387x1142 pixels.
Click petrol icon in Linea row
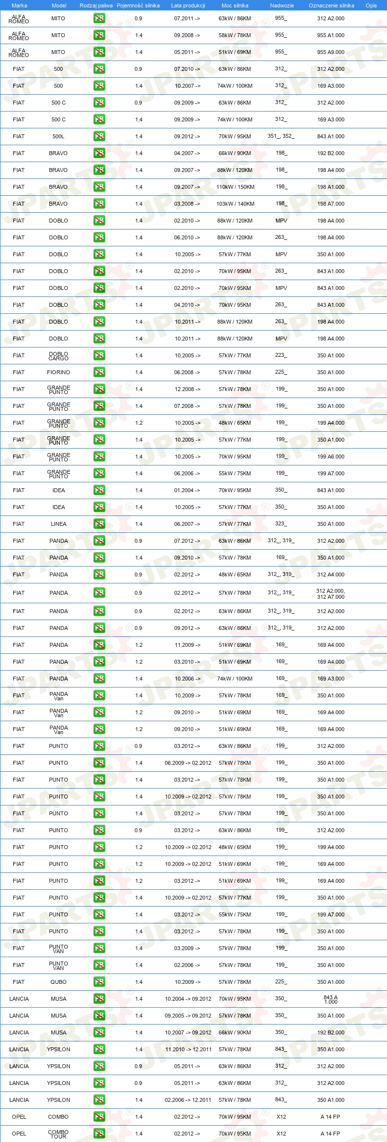(x=99, y=524)
